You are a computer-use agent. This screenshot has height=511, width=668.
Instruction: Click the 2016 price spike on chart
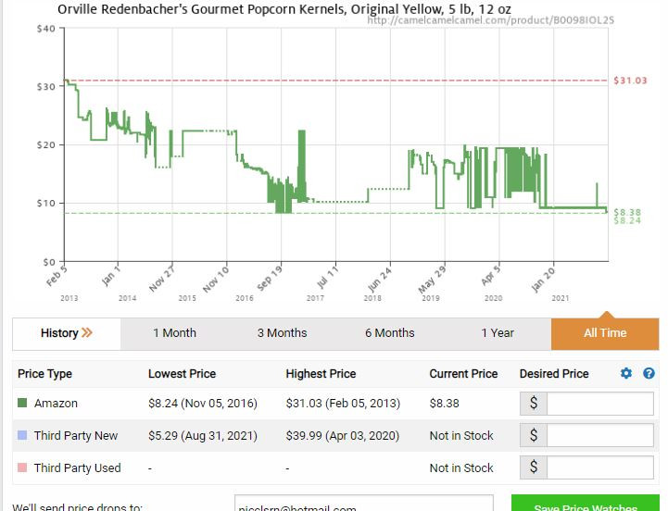point(302,165)
